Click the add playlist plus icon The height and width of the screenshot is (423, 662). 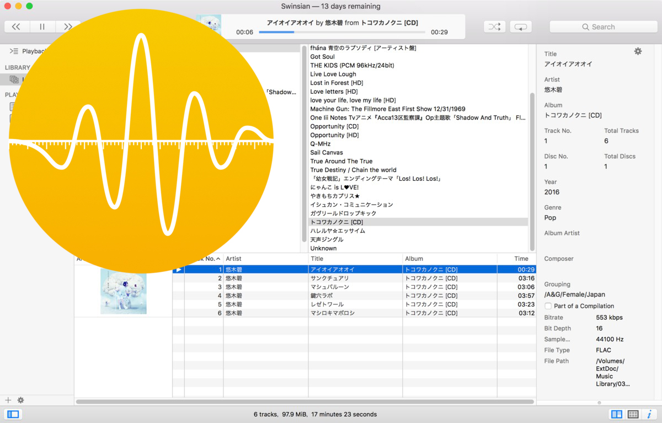(8, 400)
